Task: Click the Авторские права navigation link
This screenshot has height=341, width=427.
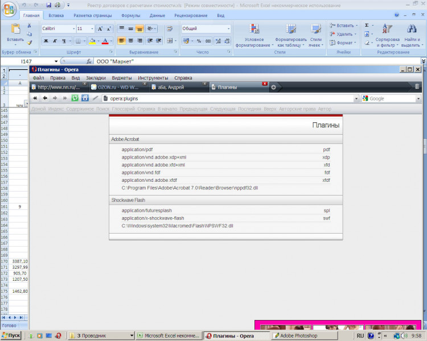Action: click(x=297, y=109)
